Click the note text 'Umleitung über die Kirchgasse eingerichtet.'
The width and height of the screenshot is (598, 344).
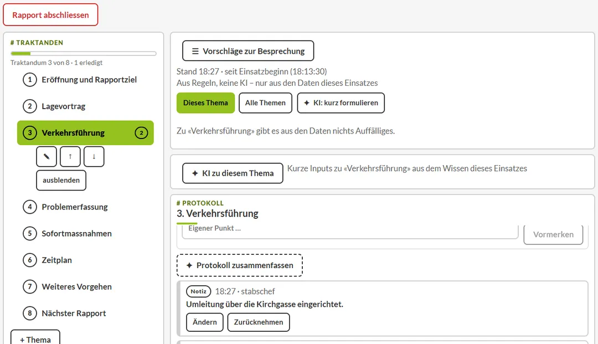pos(265,304)
